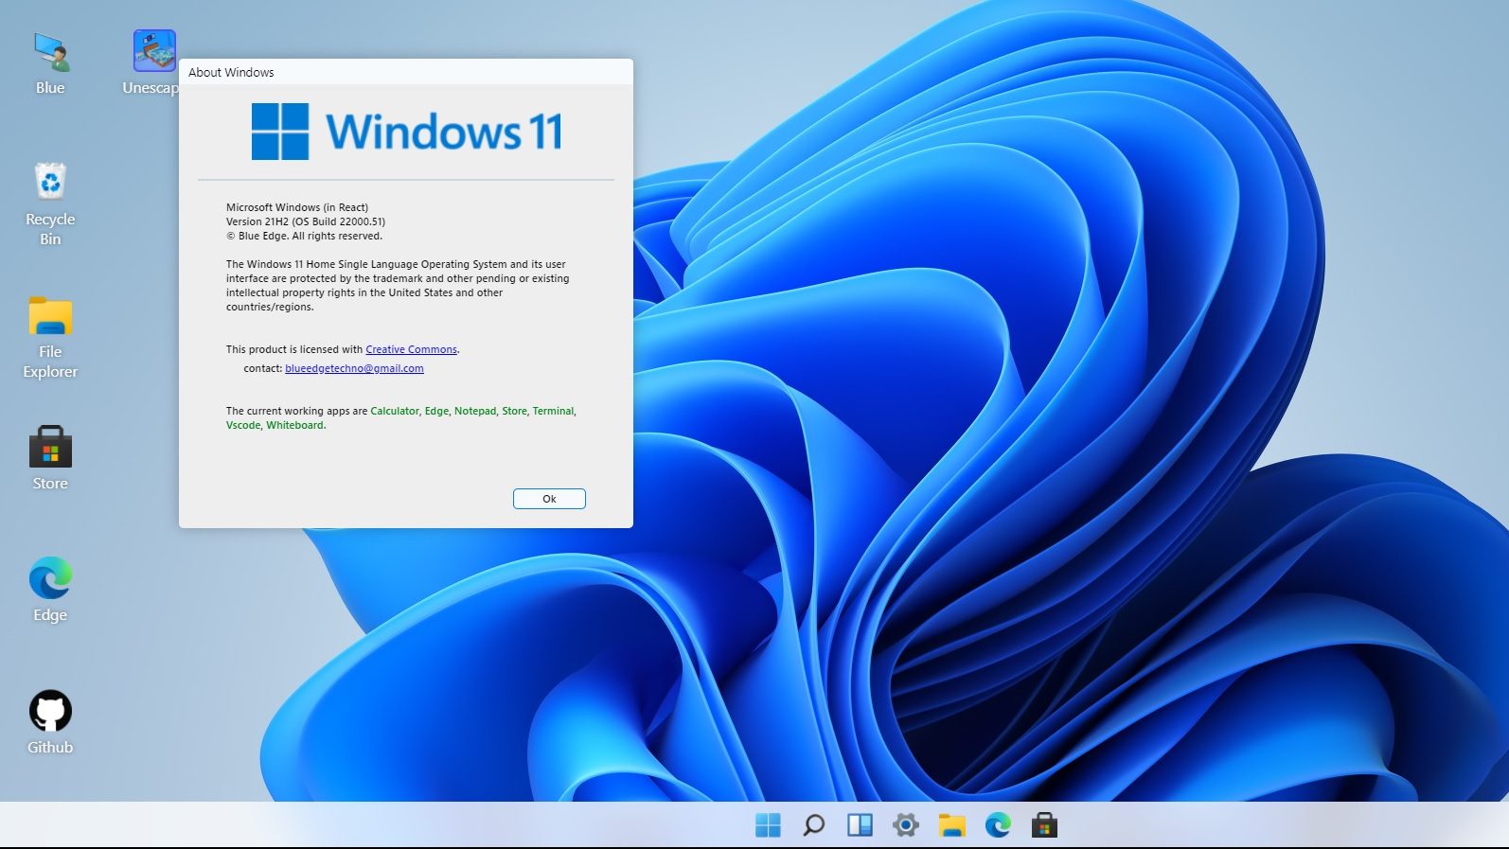Click the green Store app name in dialog
The image size is (1509, 849).
514,411
